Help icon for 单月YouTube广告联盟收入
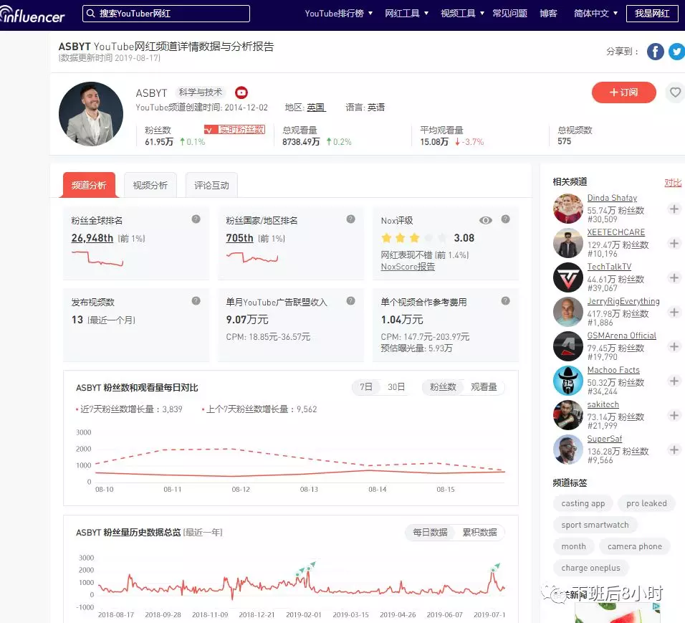The height and width of the screenshot is (623, 685). coord(350,301)
